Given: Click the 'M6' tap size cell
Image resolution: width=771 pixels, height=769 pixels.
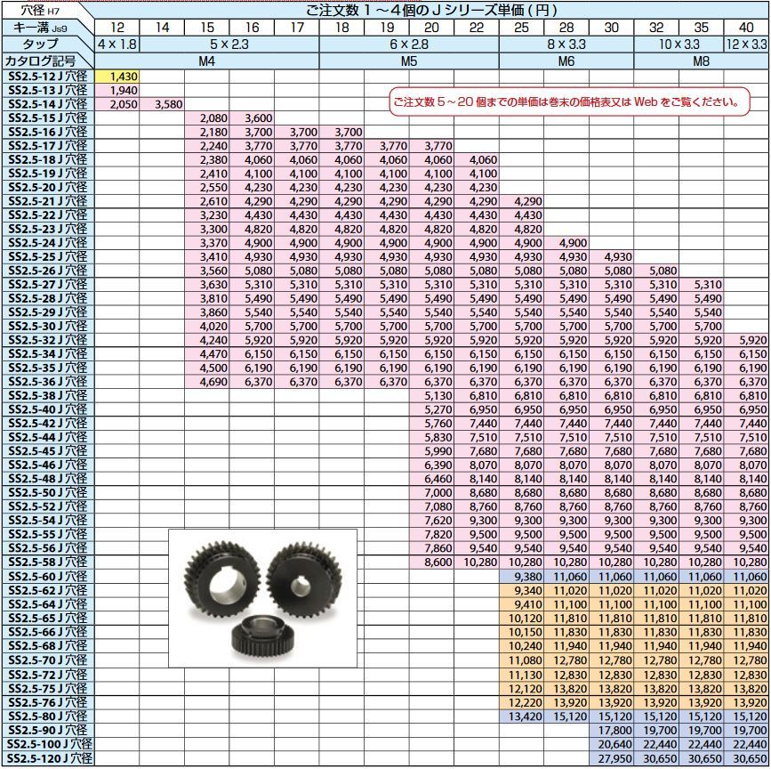Looking at the screenshot, I should click(x=566, y=61).
